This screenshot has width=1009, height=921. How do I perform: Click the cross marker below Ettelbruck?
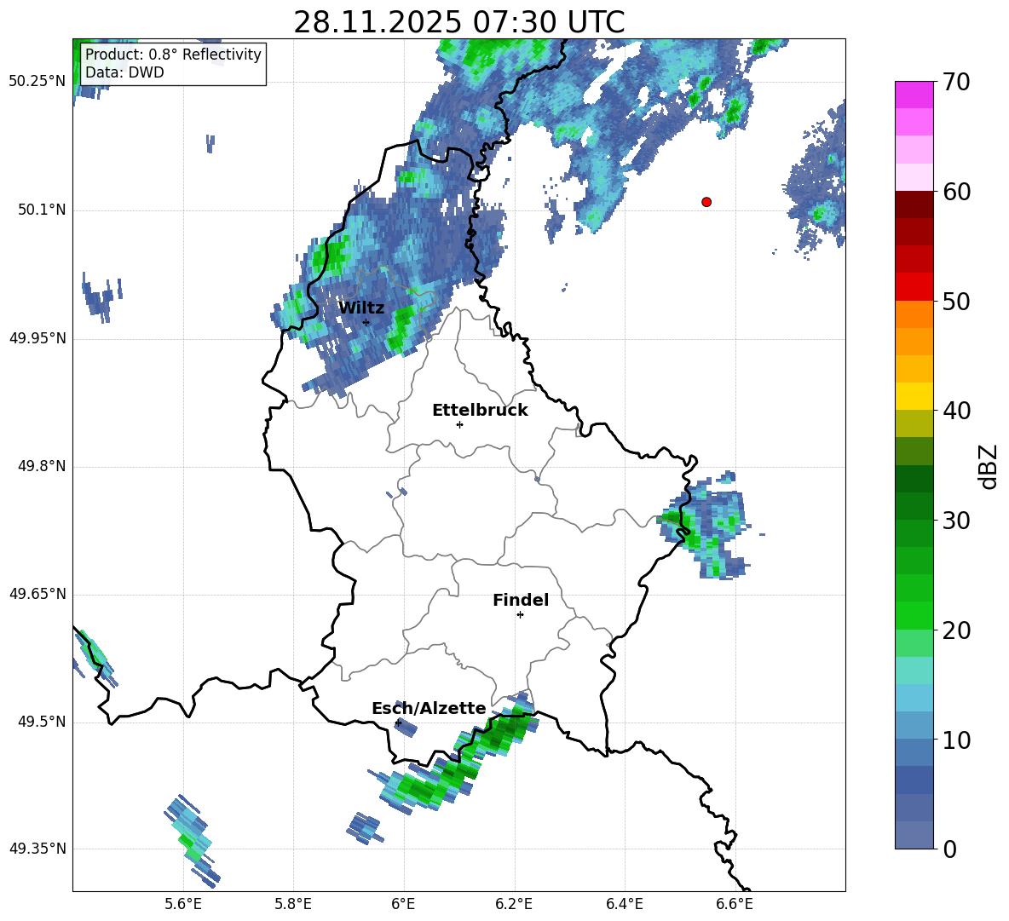pos(459,424)
